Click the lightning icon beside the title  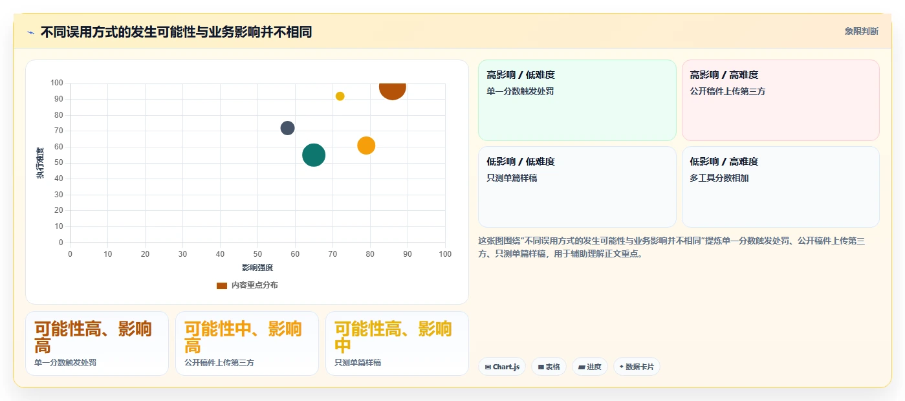coord(31,32)
